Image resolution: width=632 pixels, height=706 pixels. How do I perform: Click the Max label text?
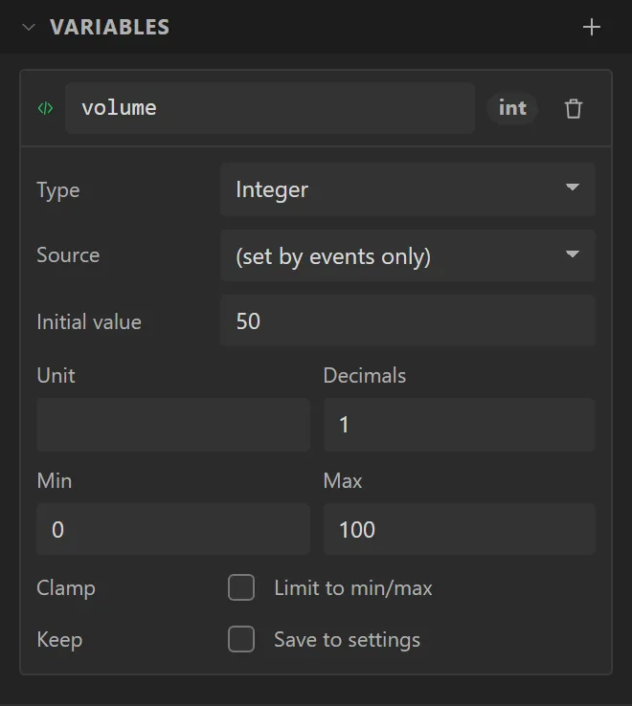(343, 481)
